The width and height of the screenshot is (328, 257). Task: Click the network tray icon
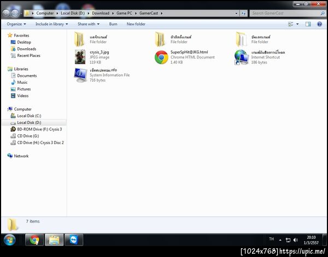coord(288,240)
